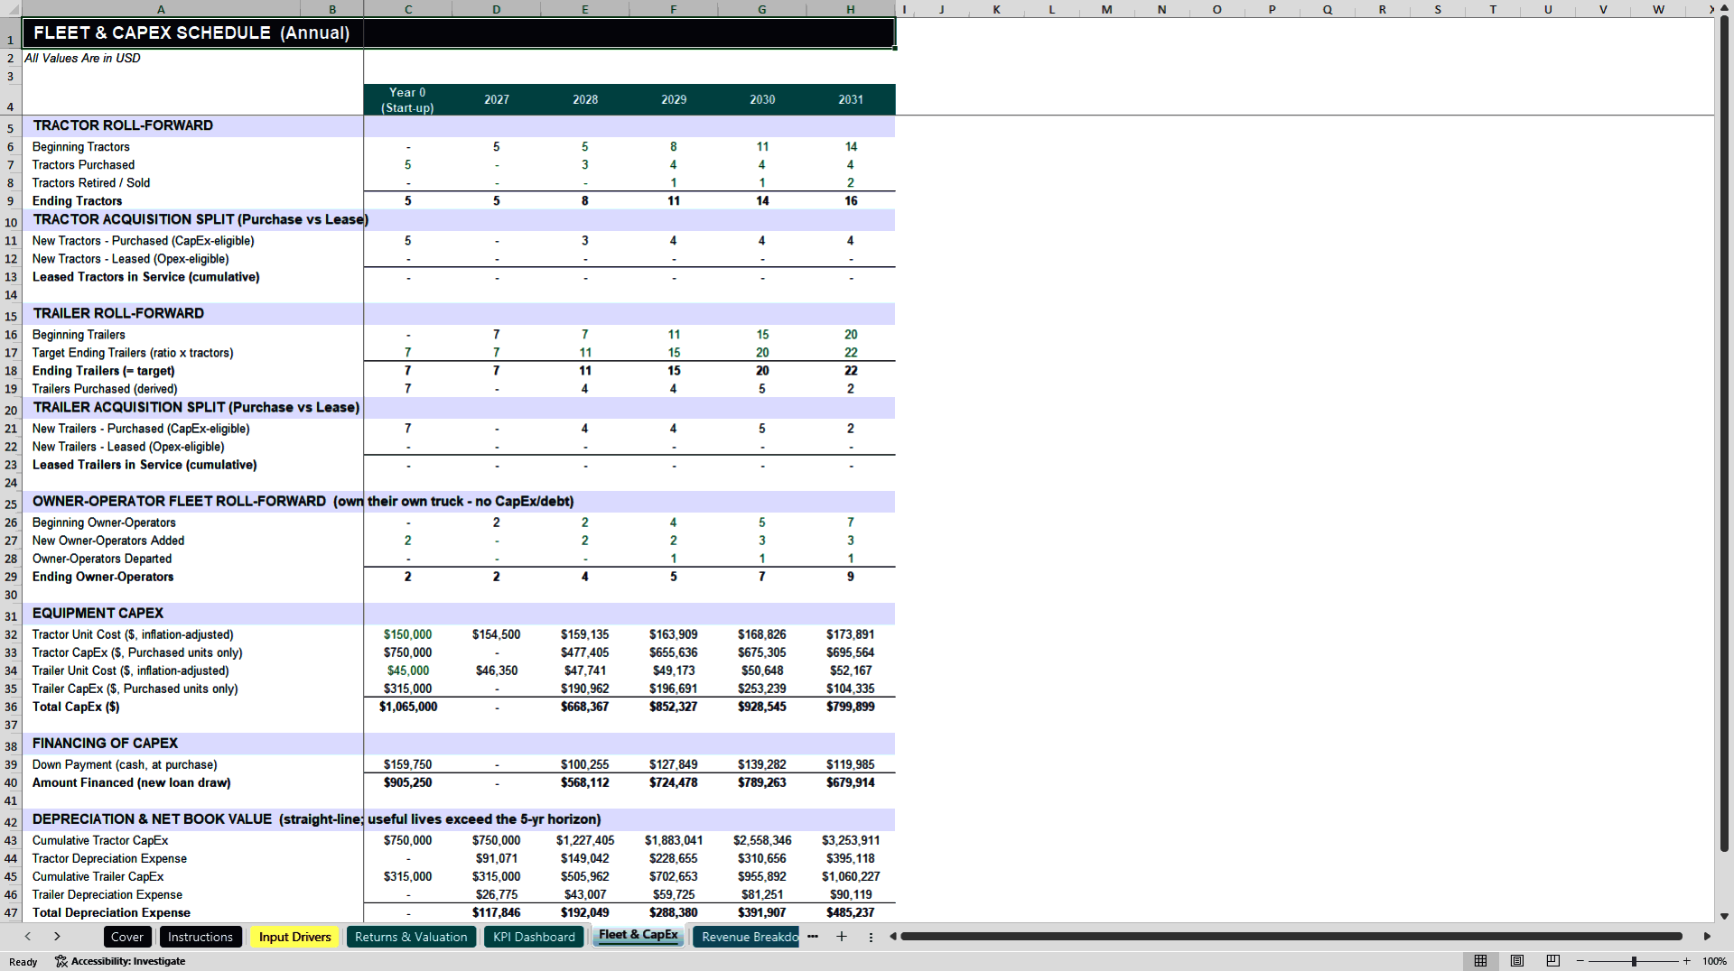Open the Input Drivers sheet tab
This screenshot has height=971, width=1734.
coord(295,937)
